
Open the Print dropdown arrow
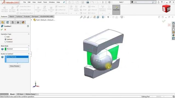pos(90,2)
